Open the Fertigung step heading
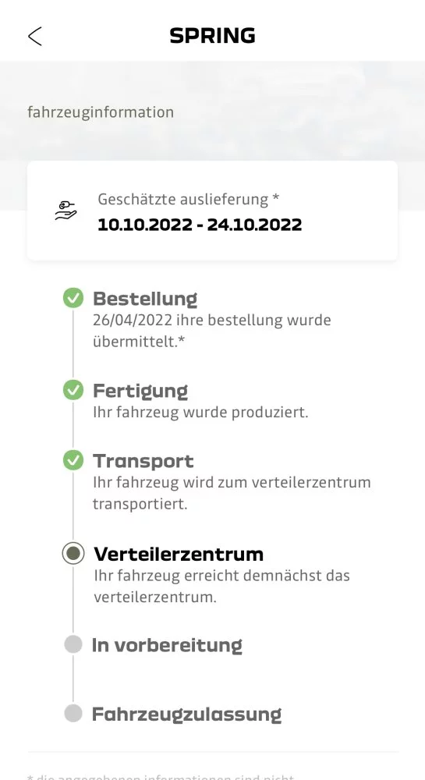 [x=140, y=391]
